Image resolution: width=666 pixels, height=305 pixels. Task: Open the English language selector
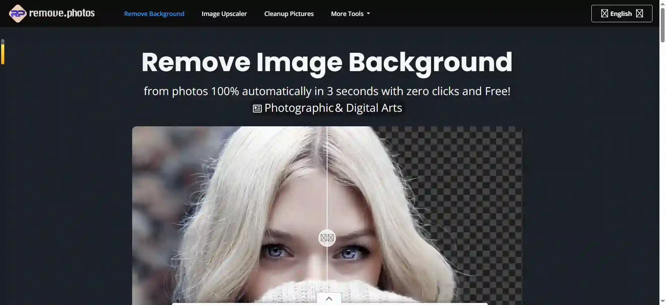622,14
